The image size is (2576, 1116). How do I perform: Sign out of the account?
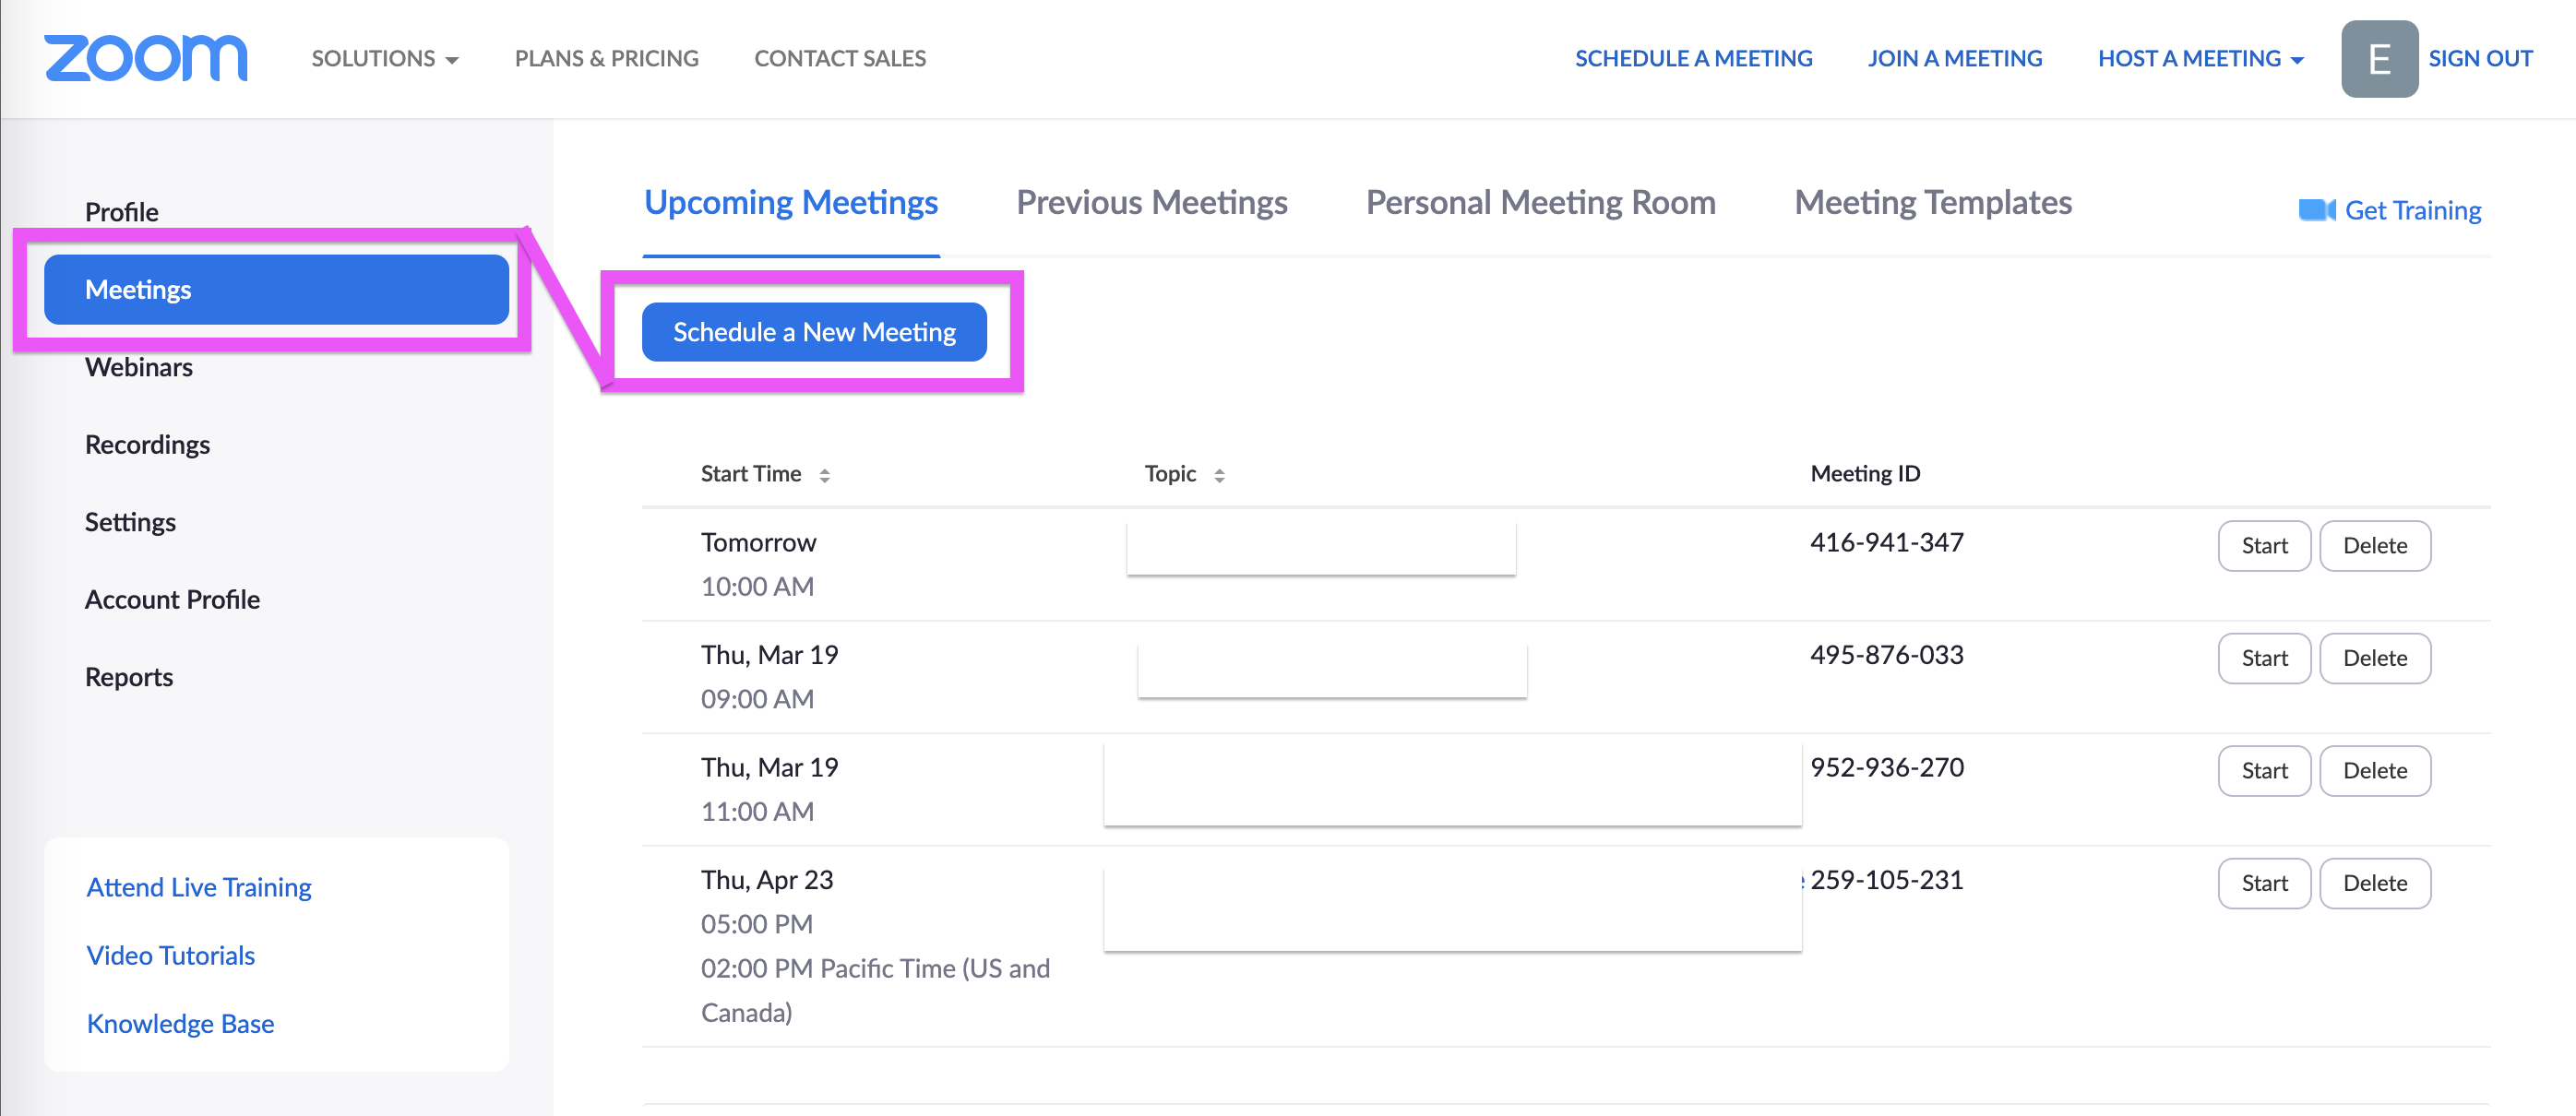coord(2480,58)
